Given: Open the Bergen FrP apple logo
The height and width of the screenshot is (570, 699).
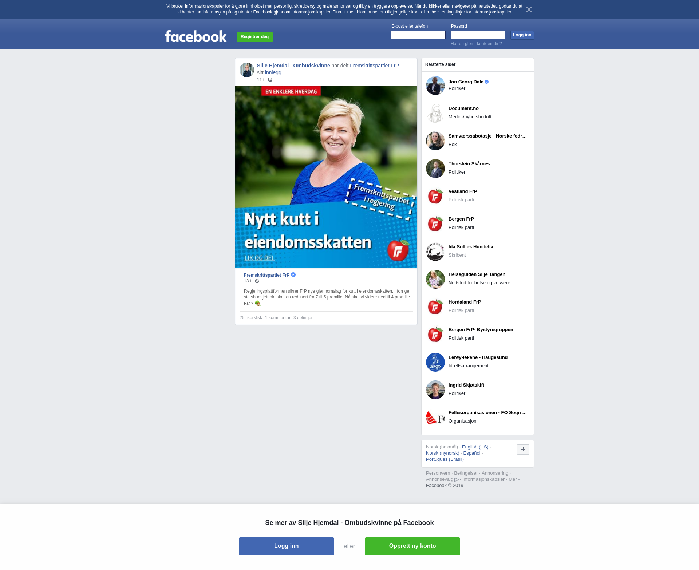Looking at the screenshot, I should click(x=435, y=224).
